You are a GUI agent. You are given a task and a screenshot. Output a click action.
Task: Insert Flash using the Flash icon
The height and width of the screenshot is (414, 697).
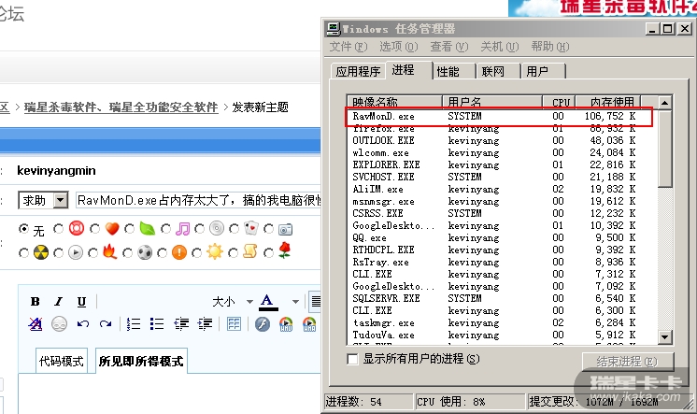point(263,324)
